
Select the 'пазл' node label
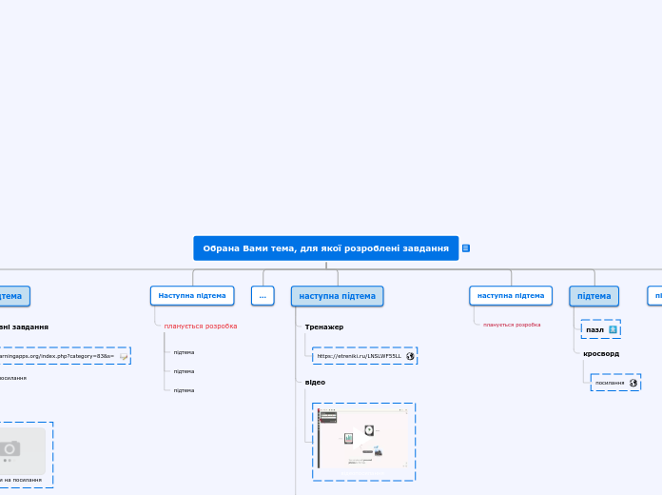(x=594, y=329)
